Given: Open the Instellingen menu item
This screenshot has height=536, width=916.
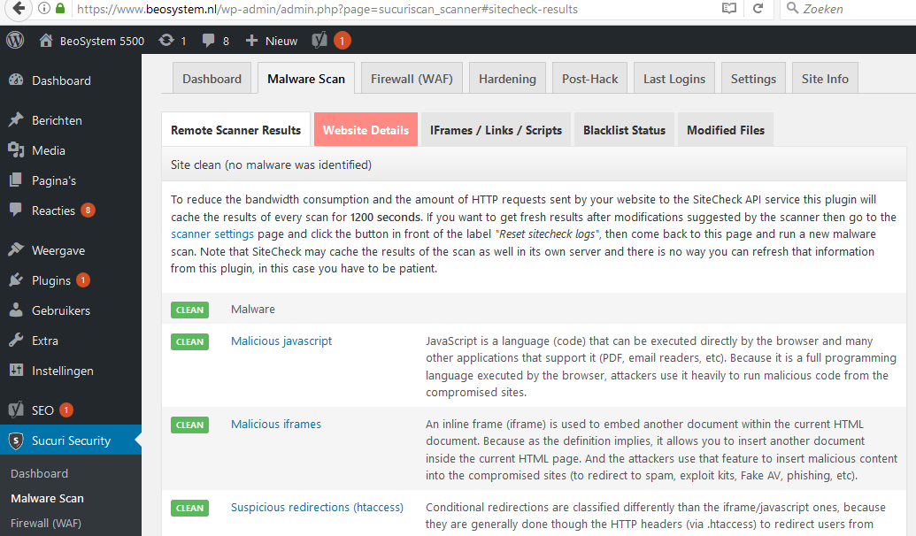Looking at the screenshot, I should tap(71, 371).
